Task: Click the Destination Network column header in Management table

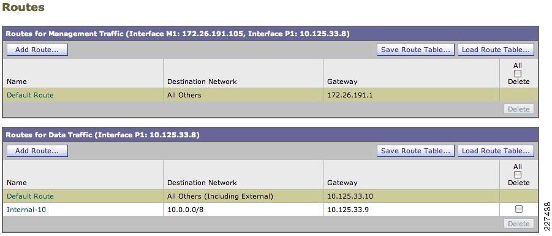Action: pyautogui.click(x=202, y=82)
